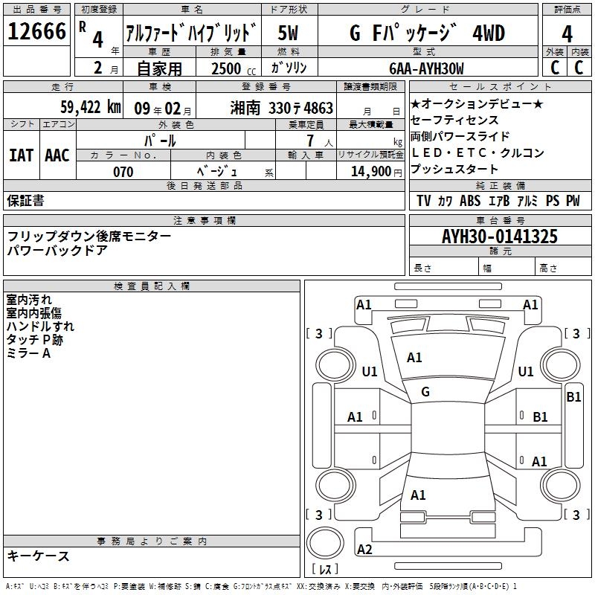
Task: Click the A1 mark on the windshield
Action: [414, 358]
